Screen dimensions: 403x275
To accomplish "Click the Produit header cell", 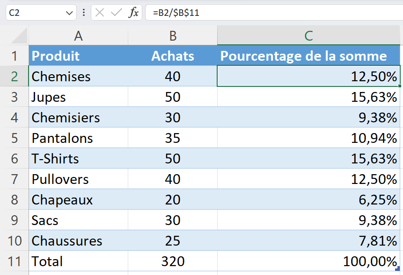I will (x=78, y=56).
